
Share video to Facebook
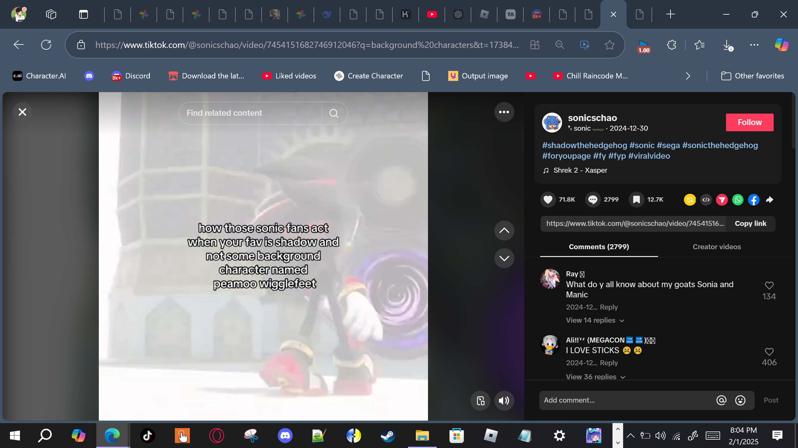tap(754, 200)
